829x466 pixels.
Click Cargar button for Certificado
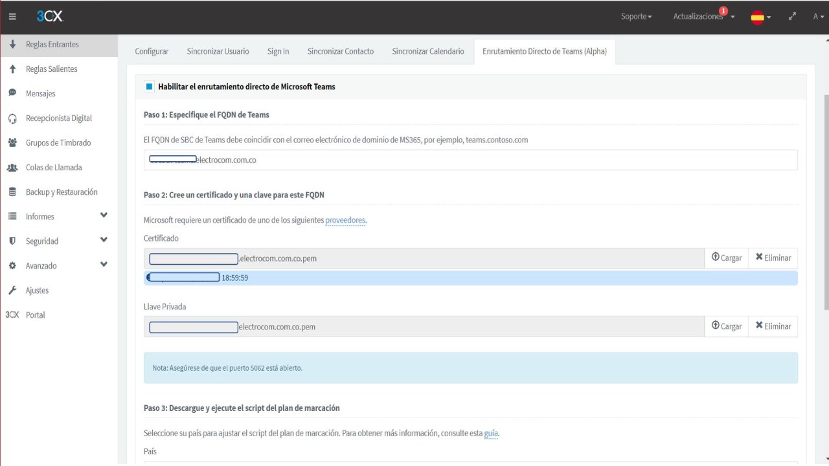726,258
